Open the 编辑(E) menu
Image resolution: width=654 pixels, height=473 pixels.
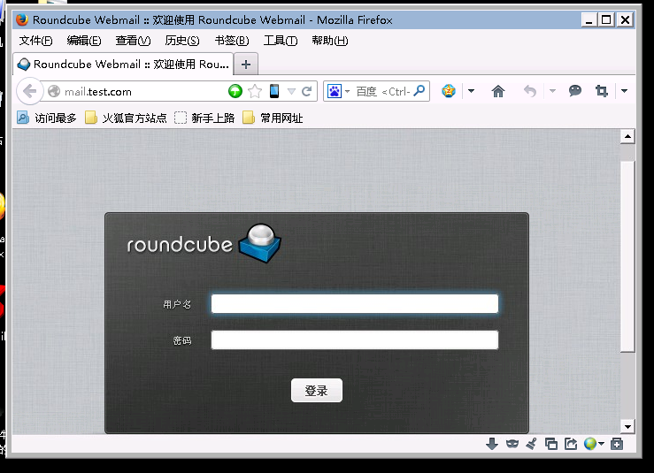pos(84,41)
